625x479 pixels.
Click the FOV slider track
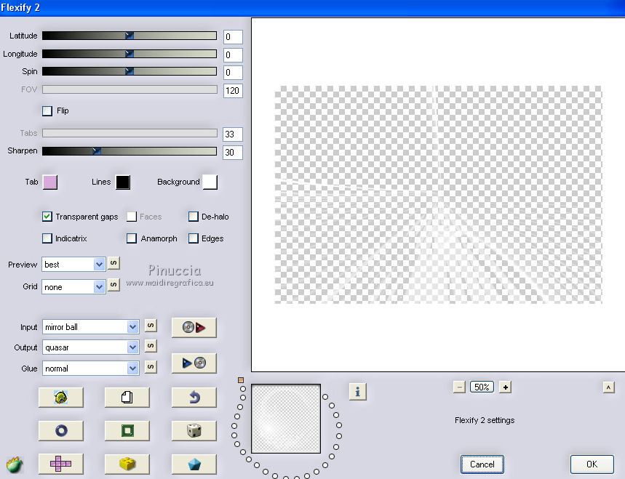(x=130, y=89)
